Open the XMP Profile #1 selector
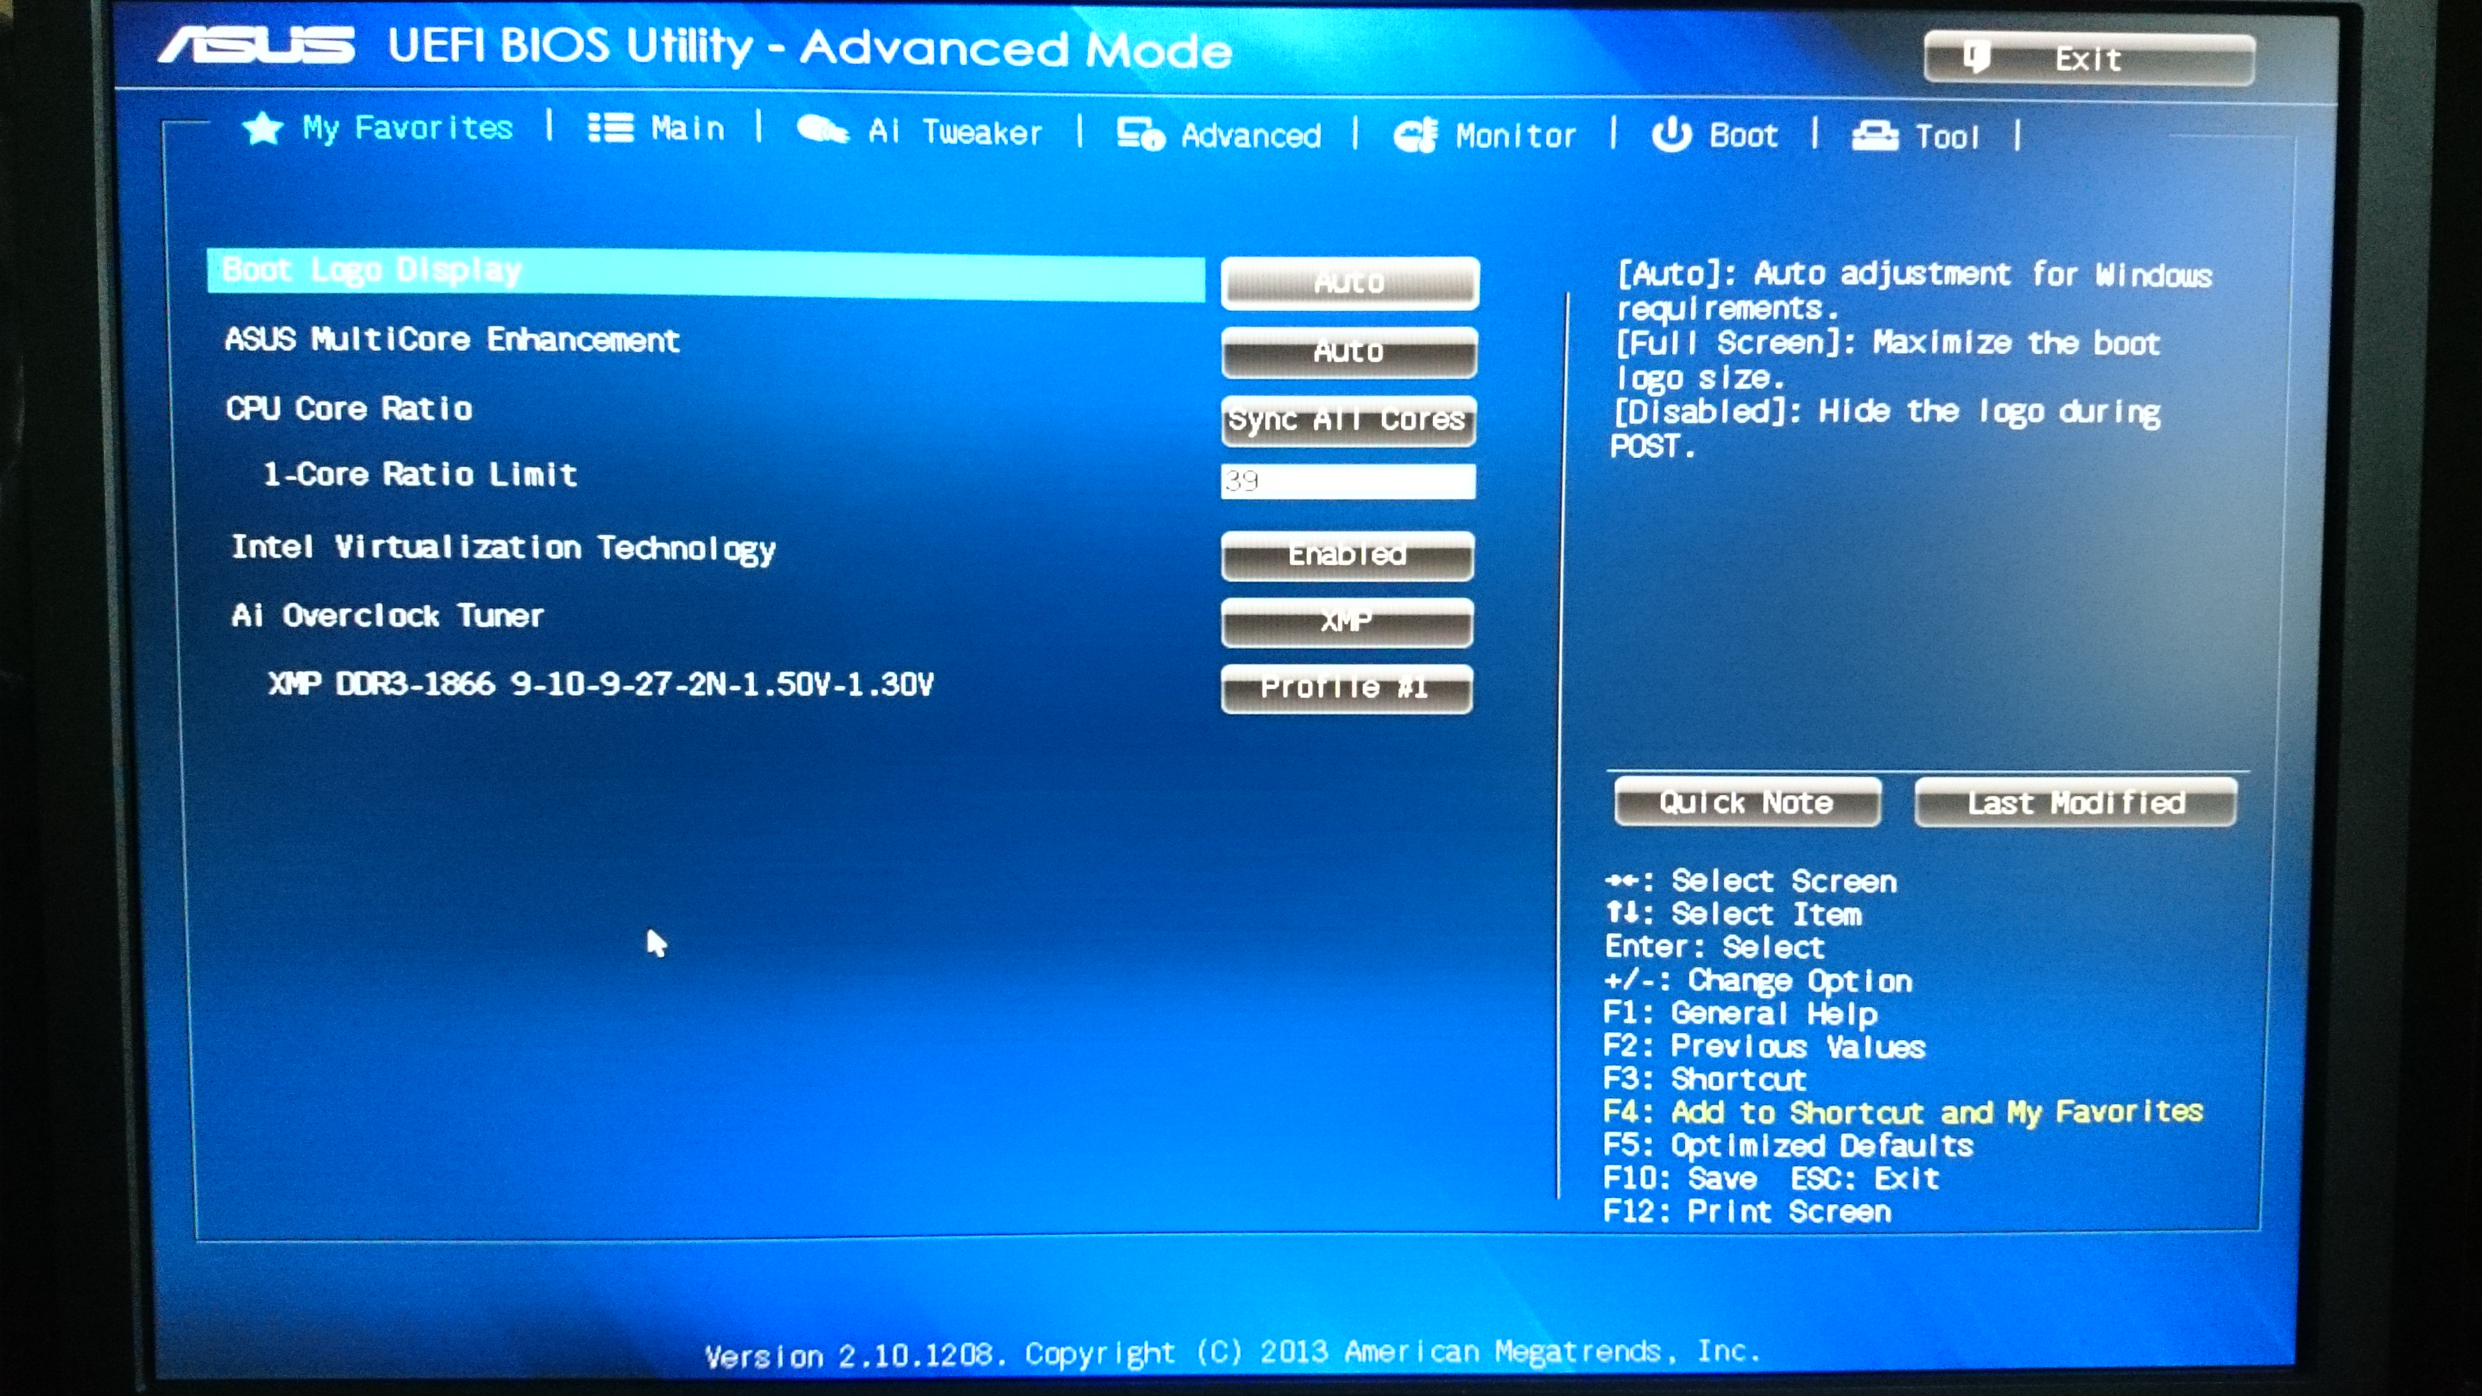The image size is (2482, 1396). click(1346, 688)
